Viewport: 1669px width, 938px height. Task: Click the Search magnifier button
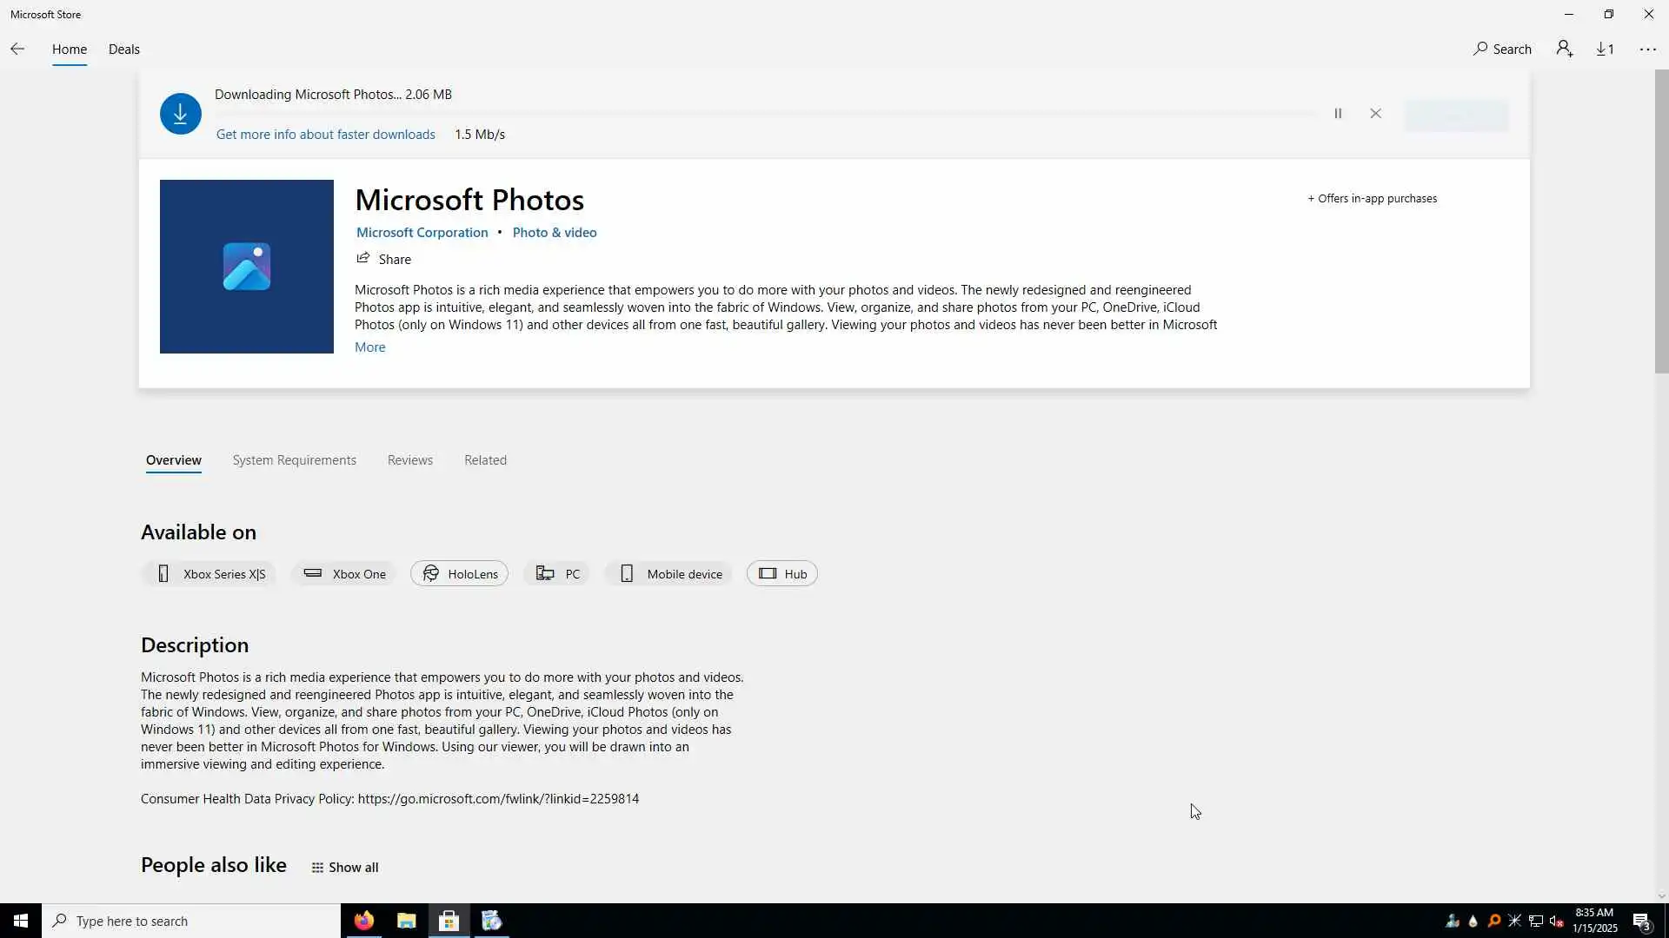(1502, 50)
